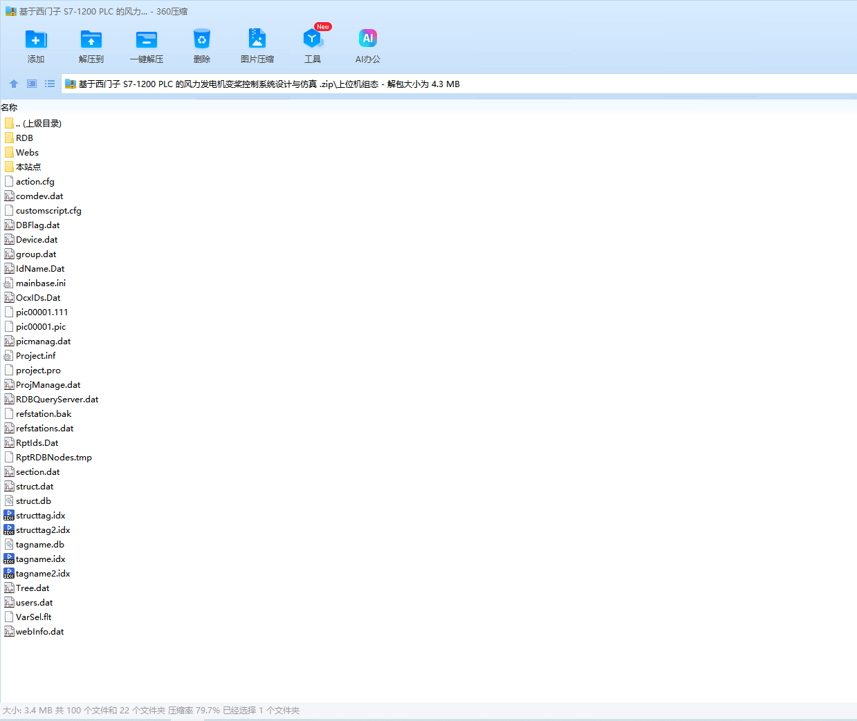The width and height of the screenshot is (857, 721).
Task: Open the AI办公 icon
Action: [368, 39]
